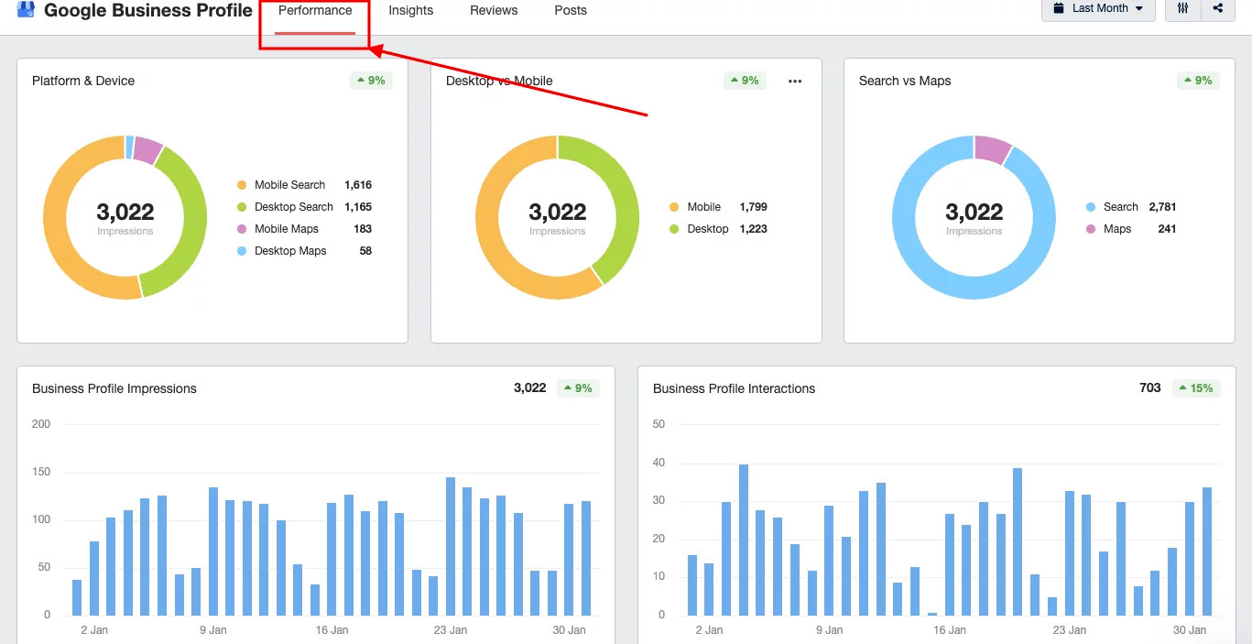The width and height of the screenshot is (1252, 644).
Task: Click the Google Business Profile logo
Action: point(25,9)
